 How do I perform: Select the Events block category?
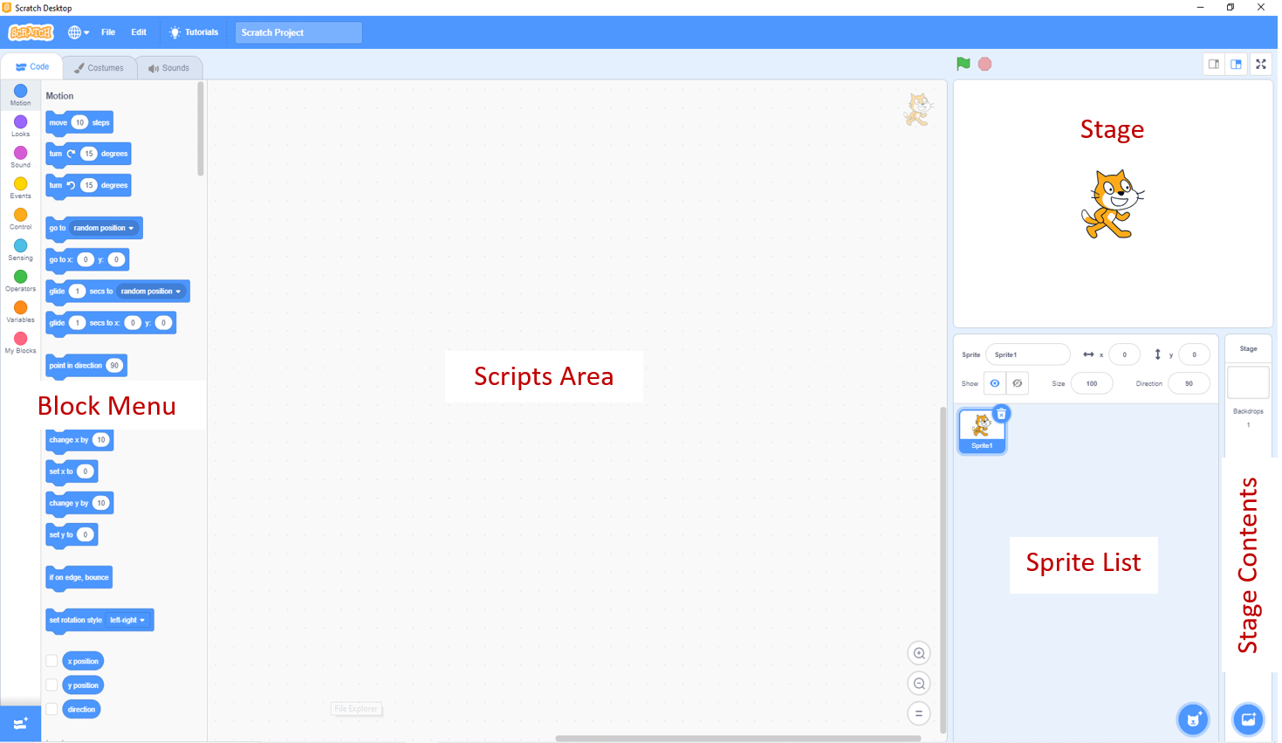click(x=20, y=189)
